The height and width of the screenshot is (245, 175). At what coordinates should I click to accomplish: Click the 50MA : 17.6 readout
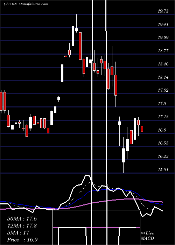click(x=22, y=219)
